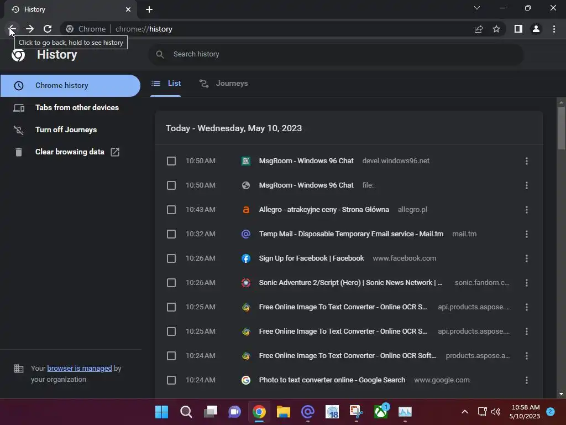Show hidden system tray icons
Image resolution: width=566 pixels, height=425 pixels.
click(465, 412)
